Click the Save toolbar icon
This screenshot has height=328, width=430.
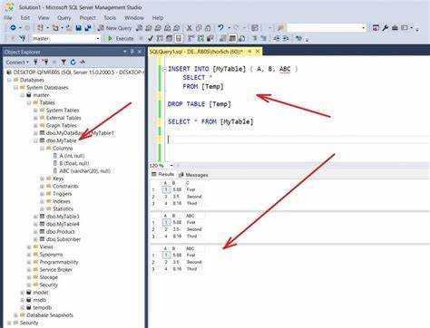[79, 28]
